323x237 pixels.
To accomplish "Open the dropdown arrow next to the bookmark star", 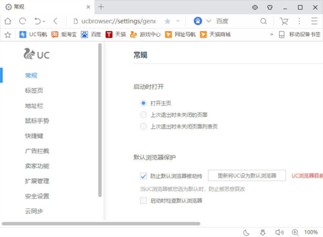I will [178, 21].
